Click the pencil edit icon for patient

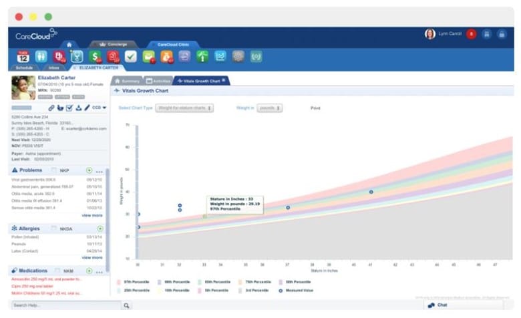pos(88,107)
